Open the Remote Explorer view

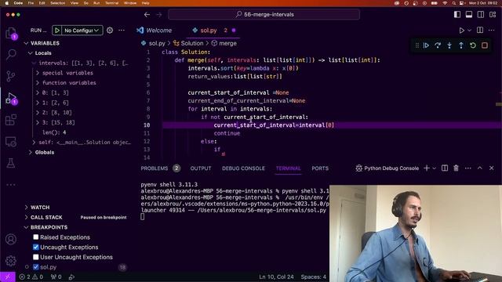coord(11,142)
